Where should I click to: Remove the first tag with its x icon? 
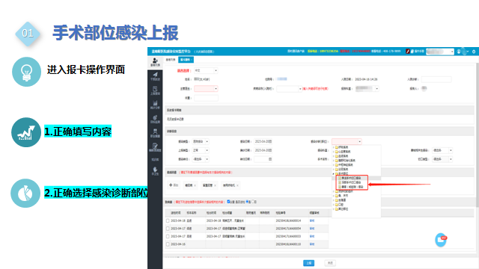pyautogui.click(x=195, y=185)
